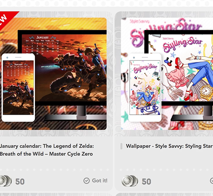Click the phone mockup in the Zelda preview

coord(18,88)
